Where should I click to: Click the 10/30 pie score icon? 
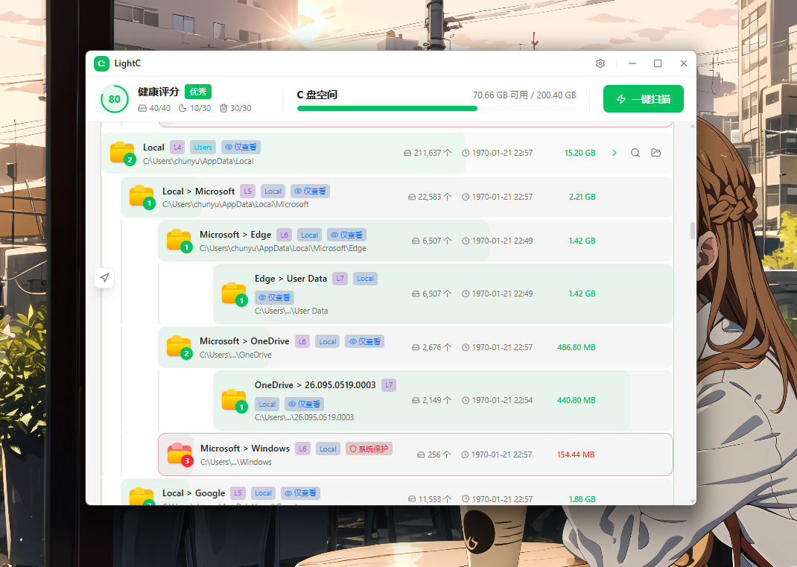pos(182,108)
